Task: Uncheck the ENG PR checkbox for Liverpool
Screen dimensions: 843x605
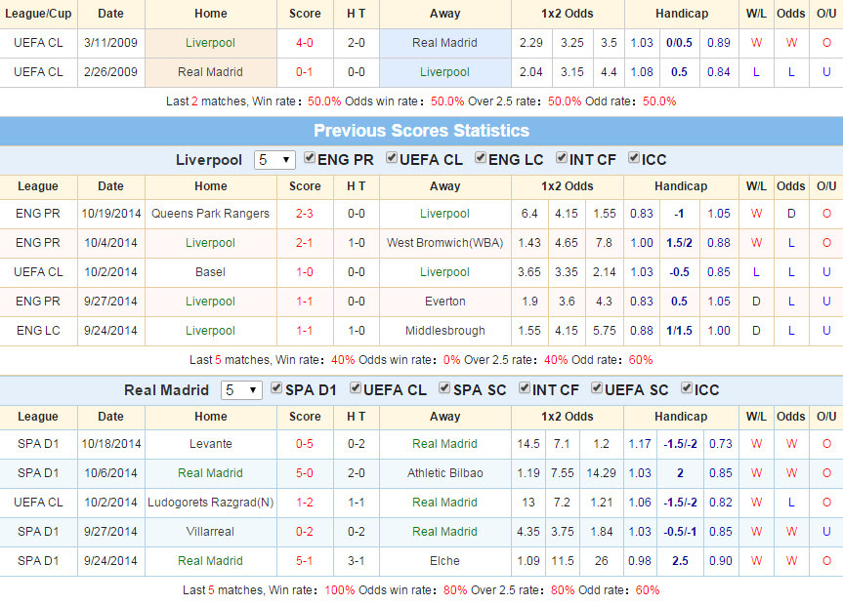Action: coord(309,157)
